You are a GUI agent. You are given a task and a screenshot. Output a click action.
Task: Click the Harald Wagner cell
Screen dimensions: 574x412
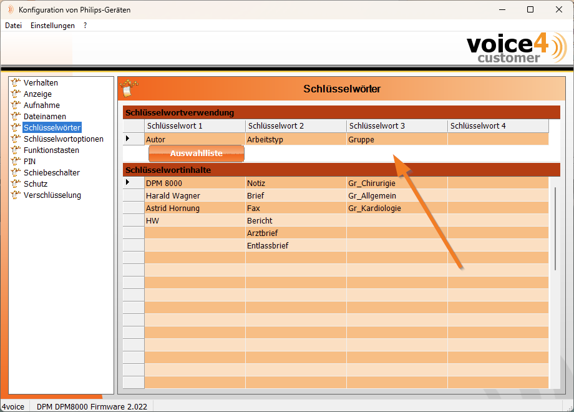(x=195, y=195)
